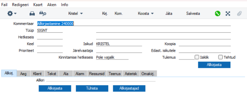Click the Hetkeseis input field

[x=50, y=37]
